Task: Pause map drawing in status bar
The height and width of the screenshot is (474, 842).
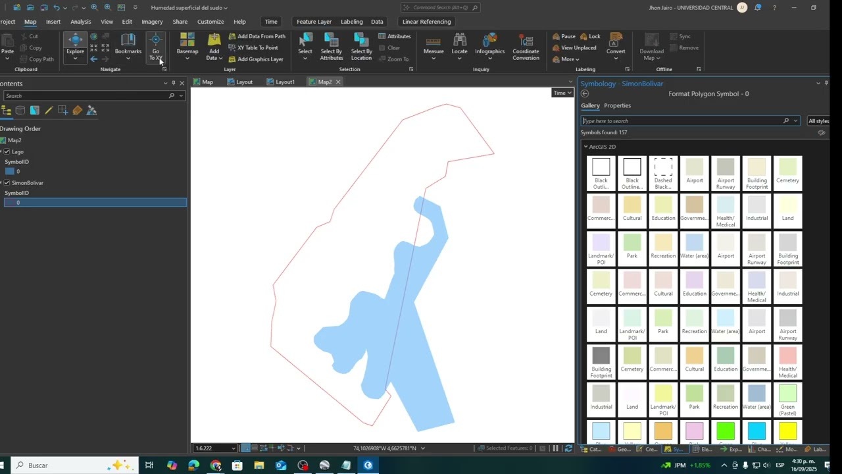Action: pos(556,448)
